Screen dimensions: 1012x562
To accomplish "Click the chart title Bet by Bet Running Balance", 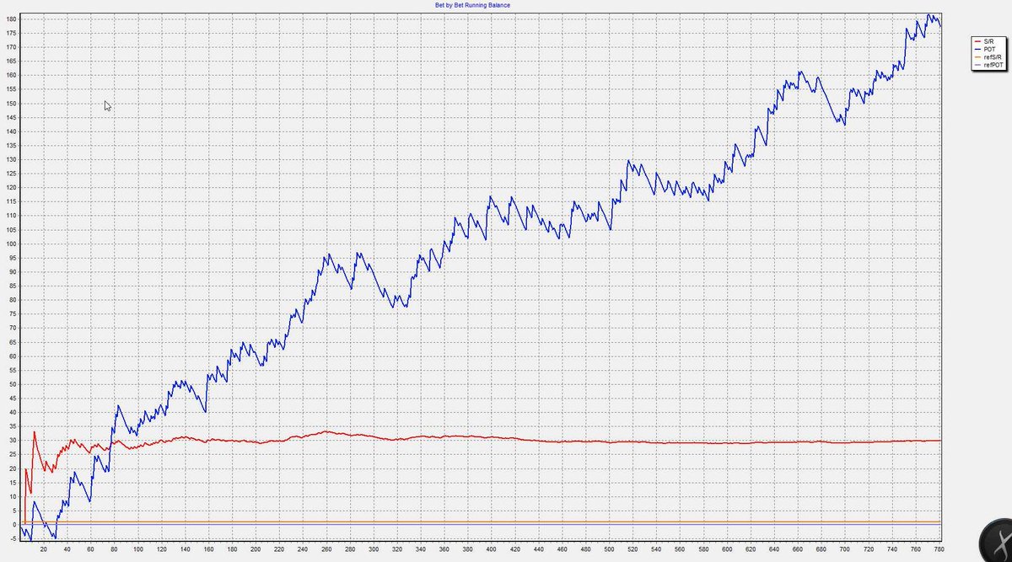I will (471, 4).
